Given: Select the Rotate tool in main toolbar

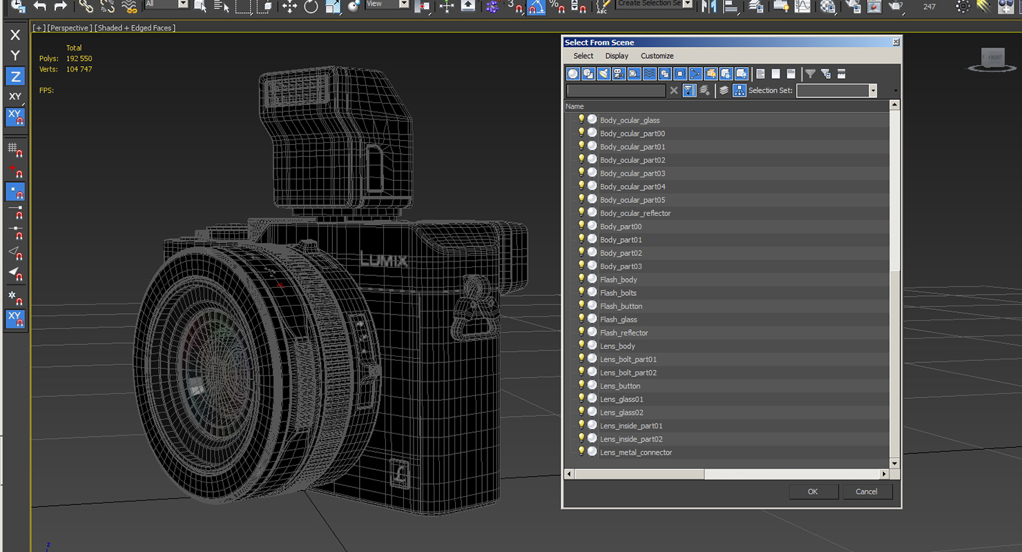Looking at the screenshot, I should click(x=311, y=6).
